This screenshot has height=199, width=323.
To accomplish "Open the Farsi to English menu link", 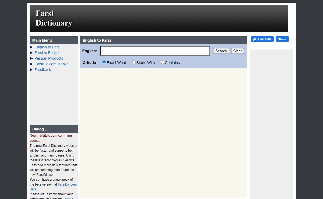I will [x=47, y=53].
